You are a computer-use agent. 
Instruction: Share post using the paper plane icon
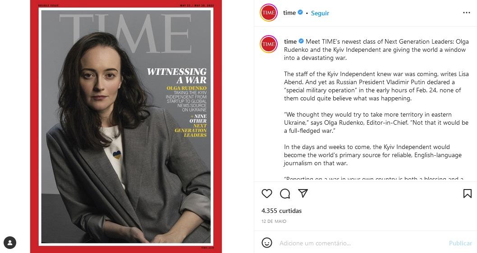(x=303, y=193)
